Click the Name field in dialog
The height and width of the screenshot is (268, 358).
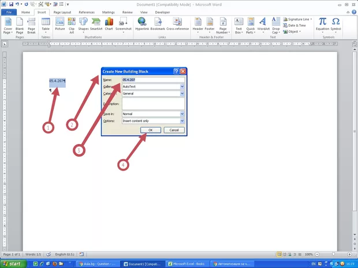153,80
